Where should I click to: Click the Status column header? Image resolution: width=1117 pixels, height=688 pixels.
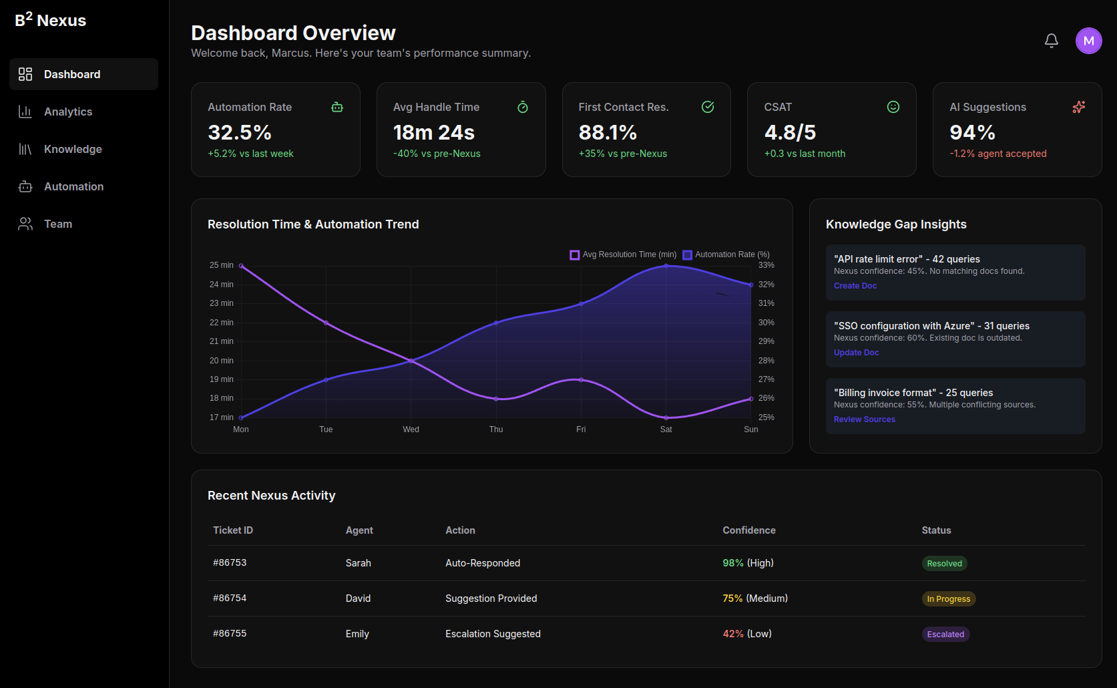coord(936,530)
